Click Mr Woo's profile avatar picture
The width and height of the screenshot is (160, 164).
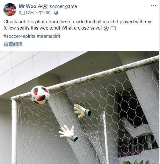pyautogui.click(x=10, y=10)
